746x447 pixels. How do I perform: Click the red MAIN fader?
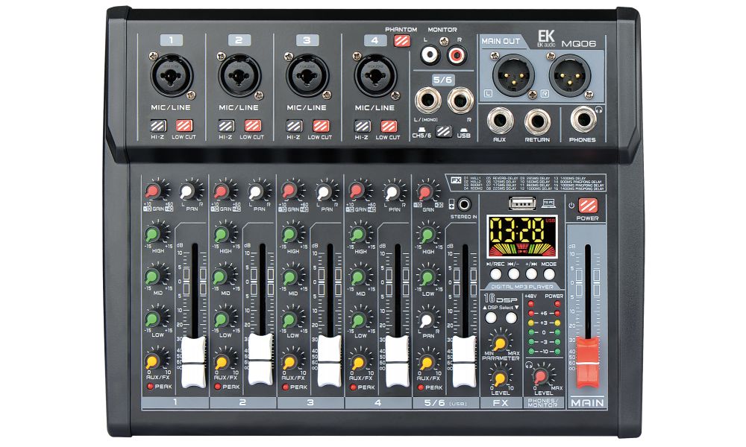[588, 363]
